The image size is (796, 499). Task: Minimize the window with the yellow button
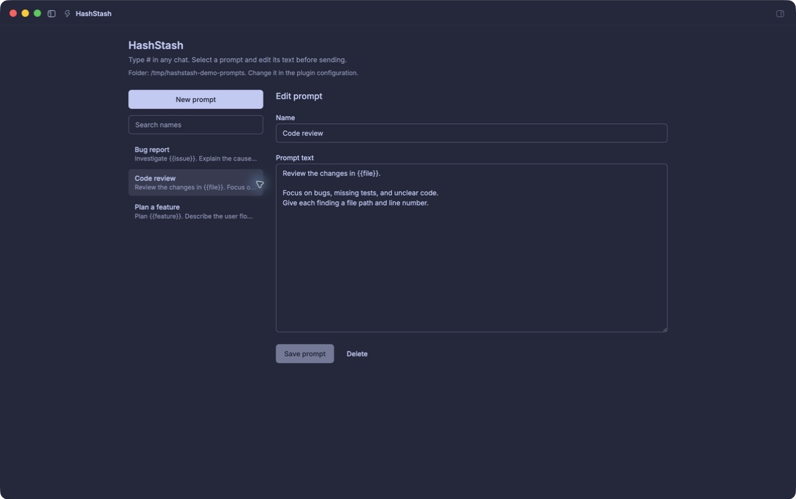[x=25, y=13]
